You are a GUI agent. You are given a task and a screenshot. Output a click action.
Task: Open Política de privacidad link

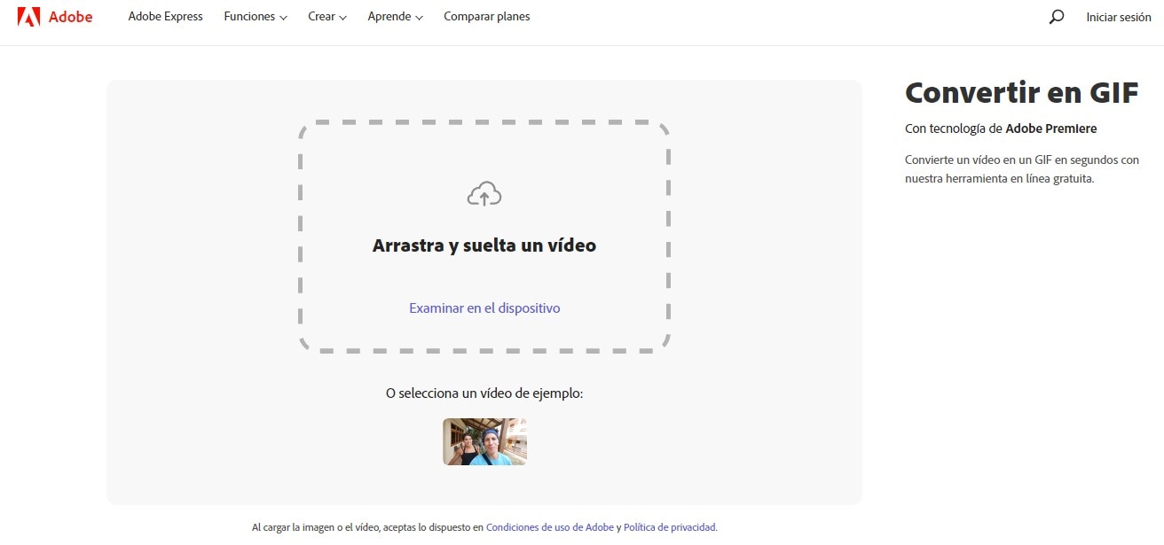pyautogui.click(x=670, y=527)
